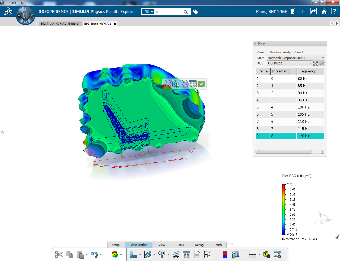Click the user profile icon
340x261 pixels.
tap(292, 11)
